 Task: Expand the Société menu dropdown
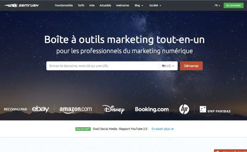[x=155, y=5]
